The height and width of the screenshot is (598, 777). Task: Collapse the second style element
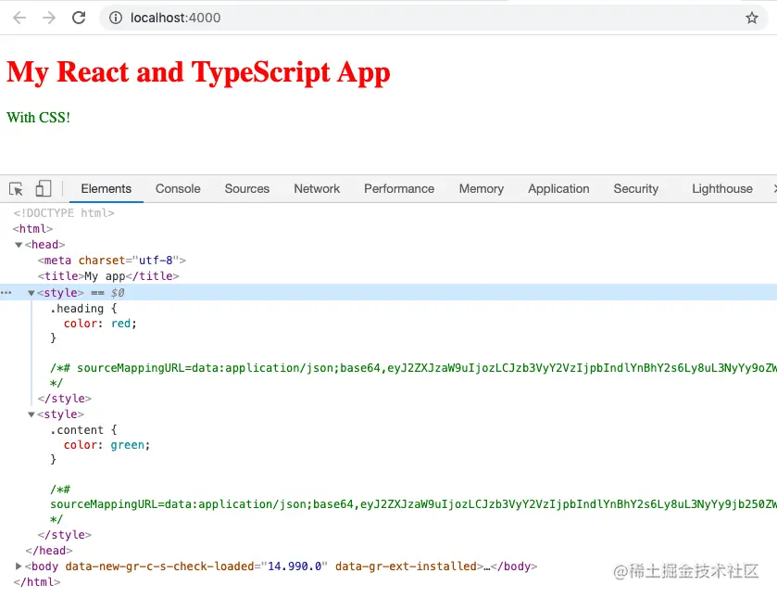(x=31, y=414)
